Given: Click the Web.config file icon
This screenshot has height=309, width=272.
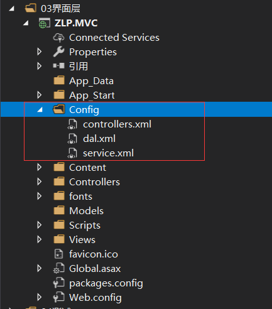Looking at the screenshot, I should tap(59, 297).
